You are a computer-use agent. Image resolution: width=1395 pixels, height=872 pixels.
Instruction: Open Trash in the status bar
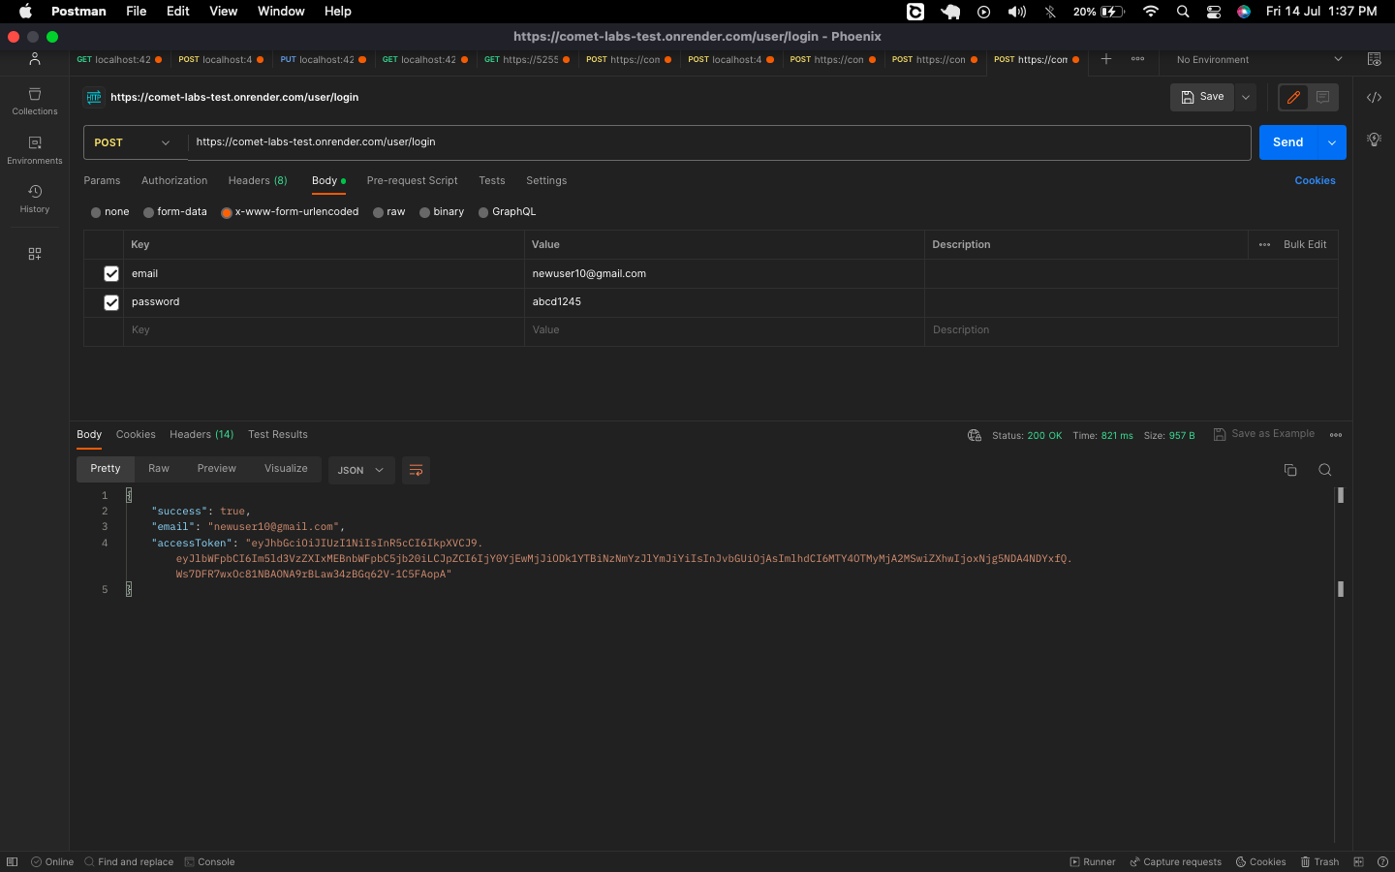(x=1319, y=861)
